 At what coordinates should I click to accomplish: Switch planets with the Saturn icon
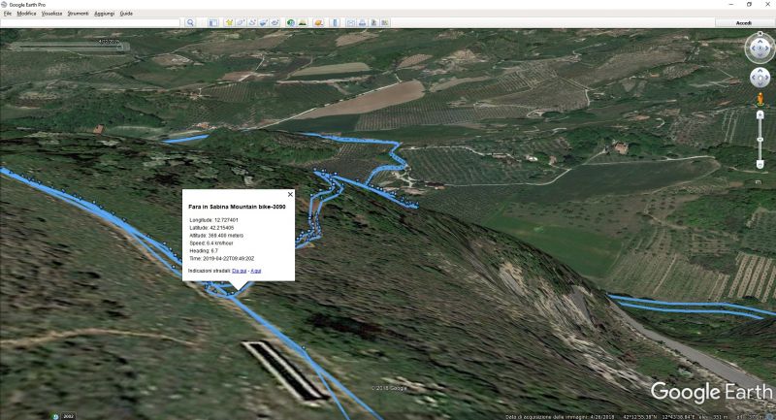tap(319, 22)
